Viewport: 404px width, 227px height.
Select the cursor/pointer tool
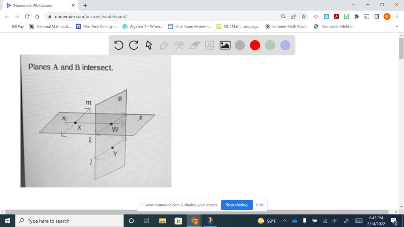148,45
